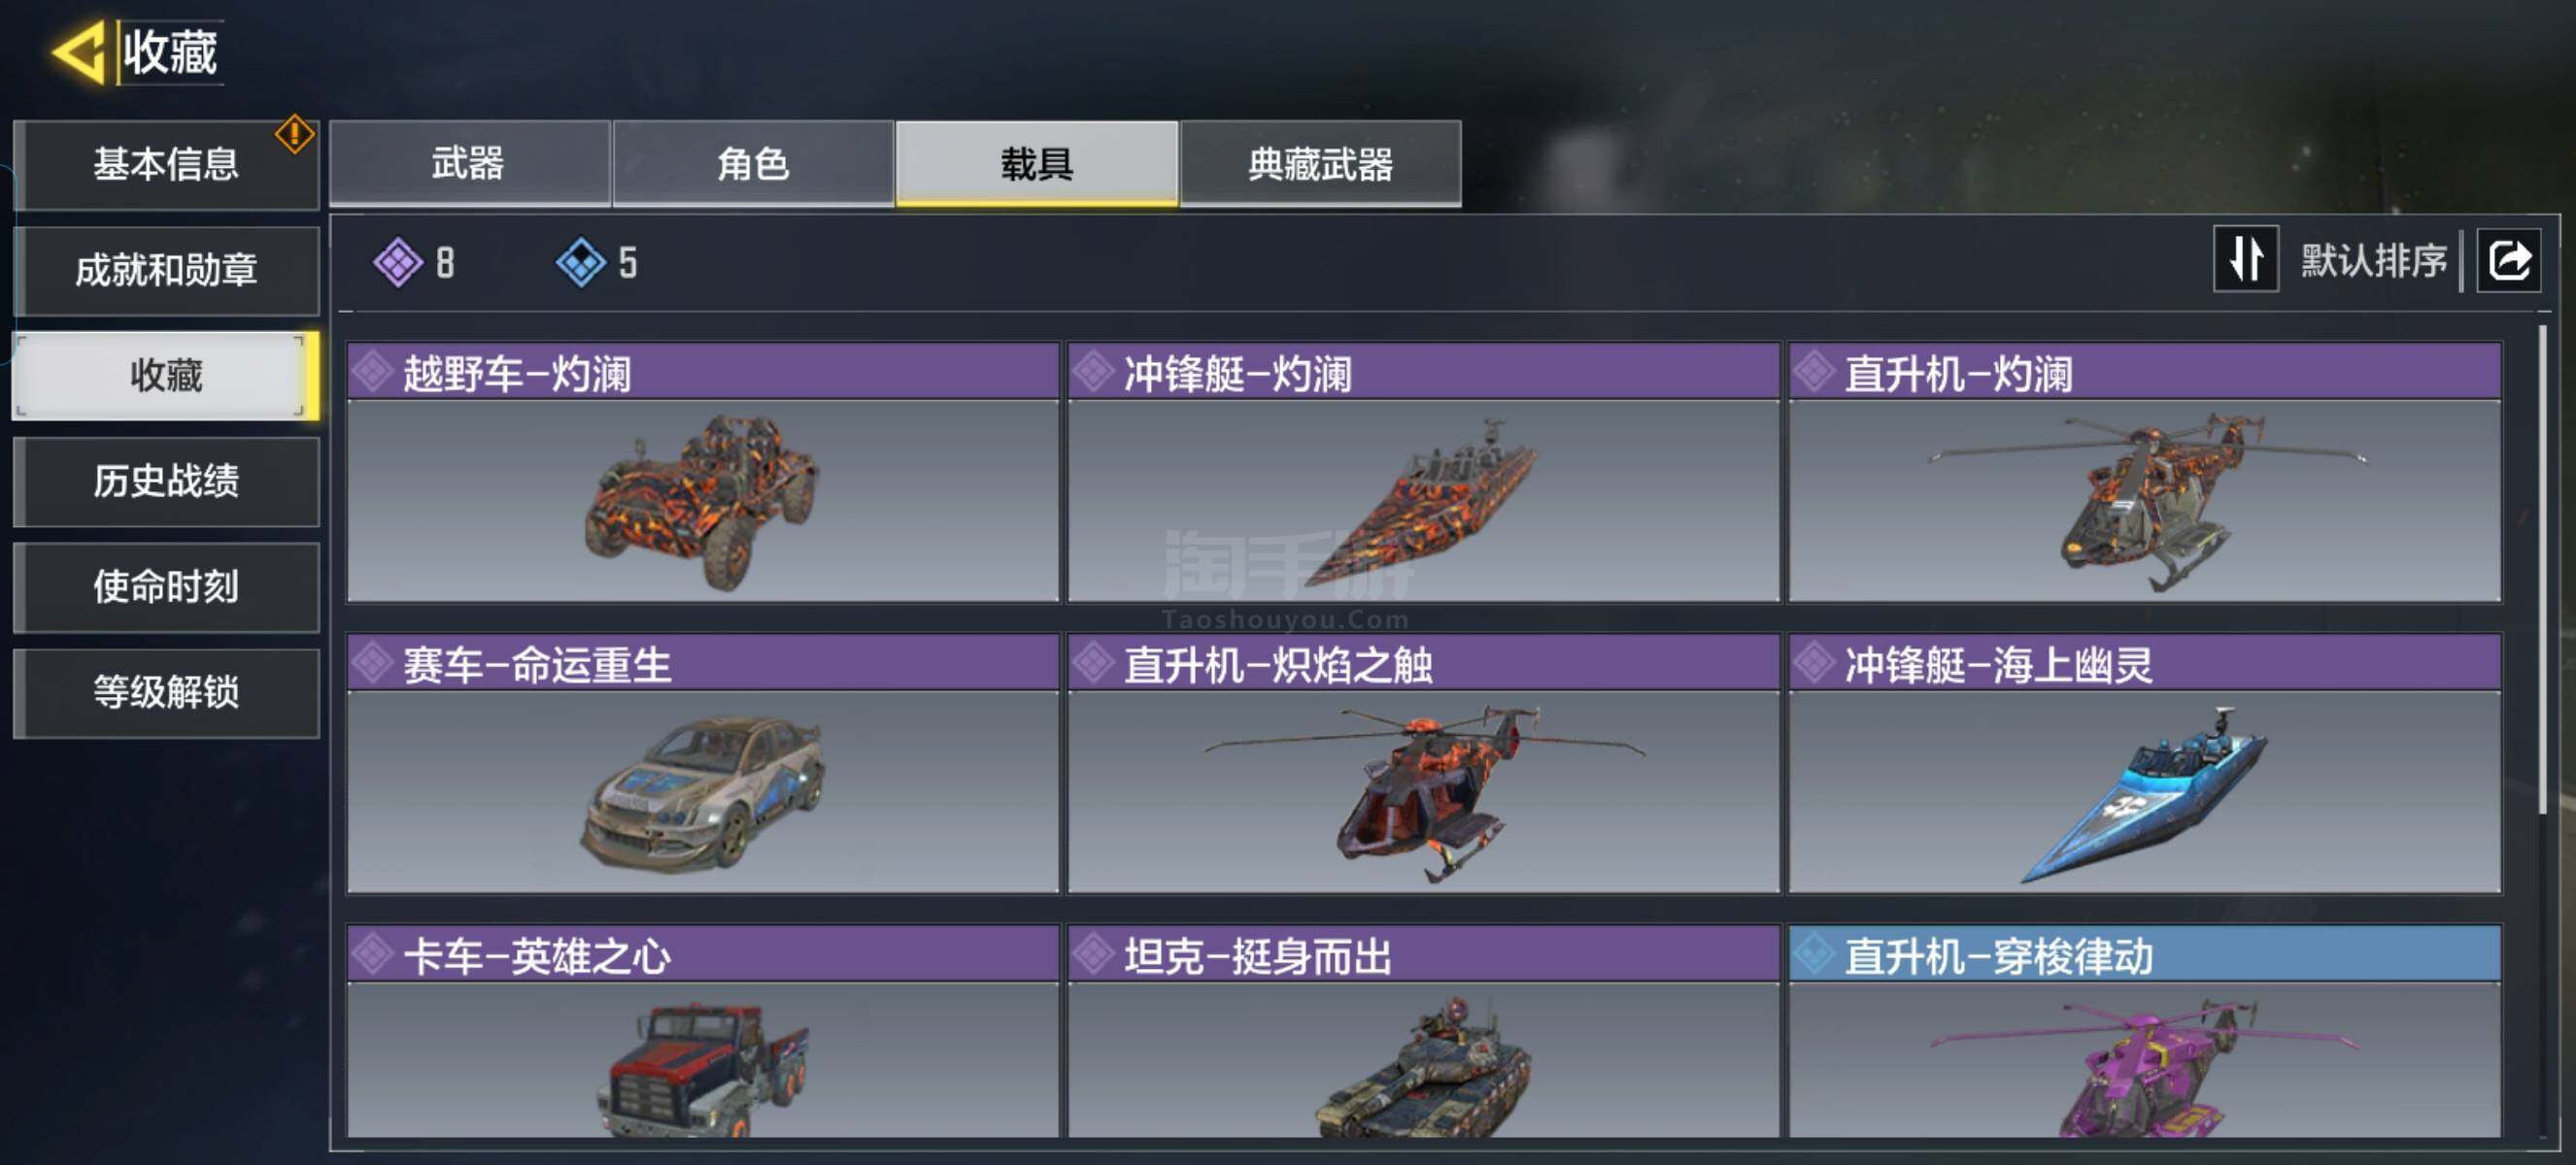Open the 成就和勋章 section
Image resolution: width=2576 pixels, height=1165 pixels.
167,270
